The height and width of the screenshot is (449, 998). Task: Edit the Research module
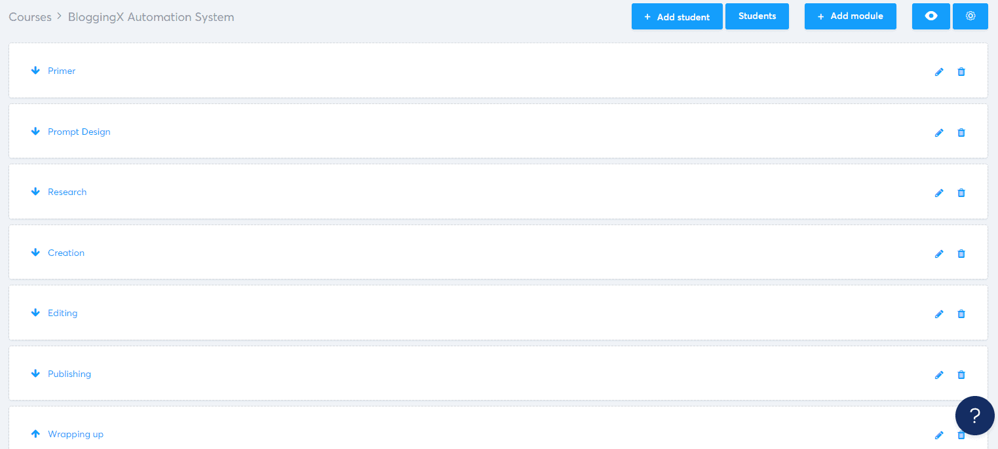point(939,193)
